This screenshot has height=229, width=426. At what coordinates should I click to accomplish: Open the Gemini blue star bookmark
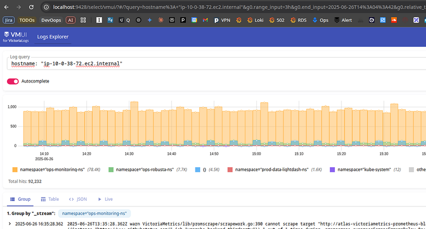point(150,20)
